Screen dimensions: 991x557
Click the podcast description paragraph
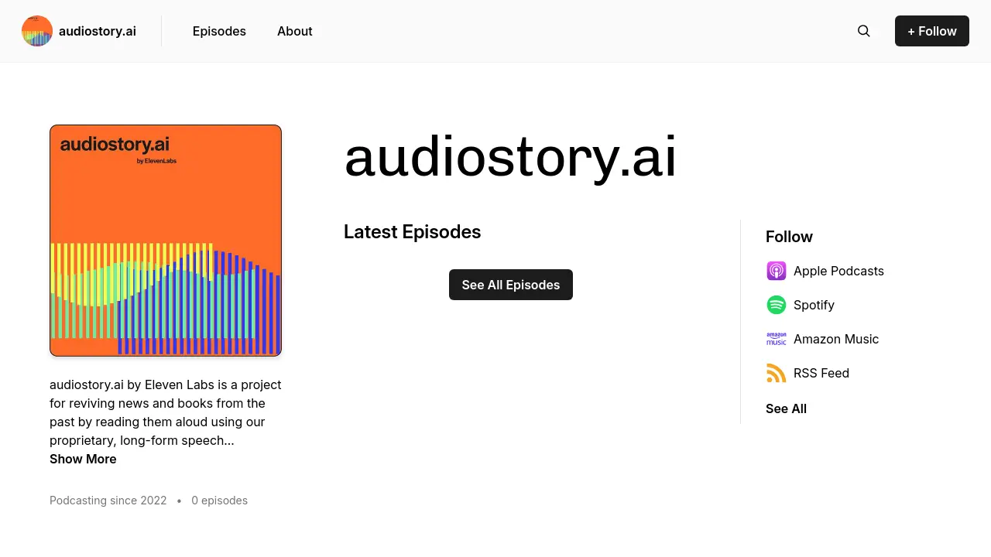(166, 412)
